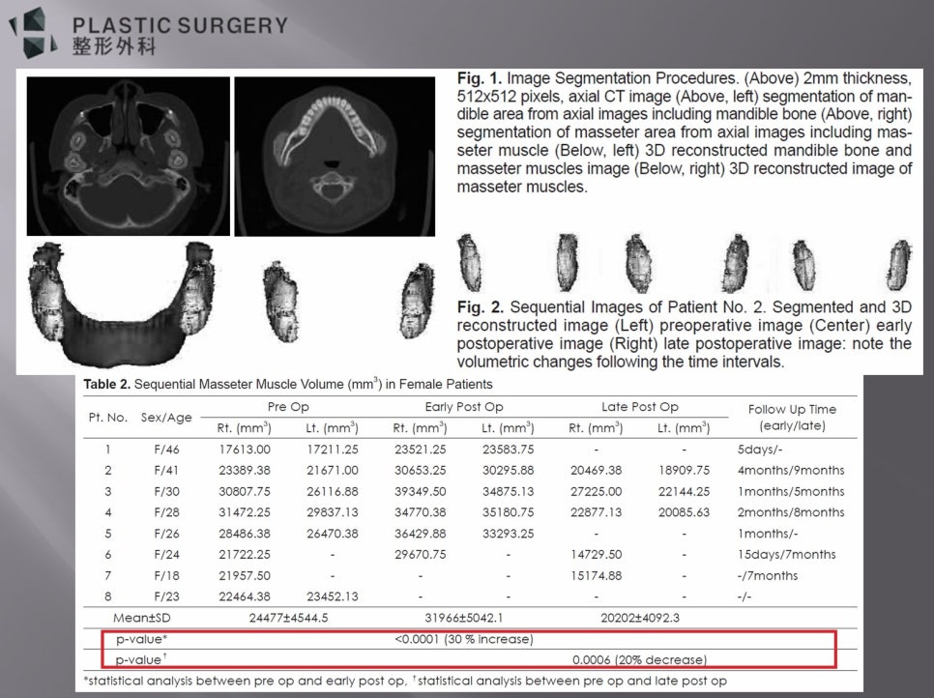Click the "4months/9months" follow-up cell

click(791, 471)
